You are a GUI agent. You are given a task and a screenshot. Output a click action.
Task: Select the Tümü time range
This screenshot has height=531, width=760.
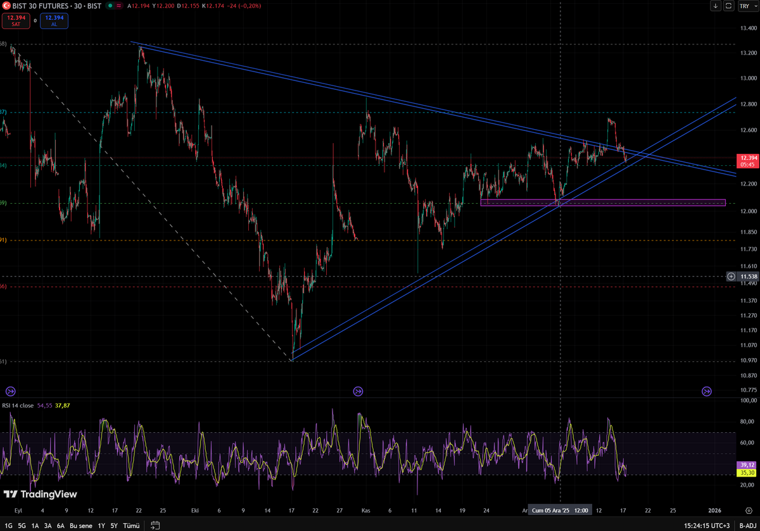[130, 525]
